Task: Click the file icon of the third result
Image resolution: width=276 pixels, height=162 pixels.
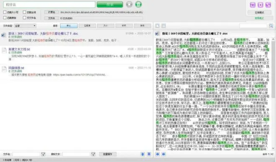Action: pyautogui.click(x=4, y=69)
